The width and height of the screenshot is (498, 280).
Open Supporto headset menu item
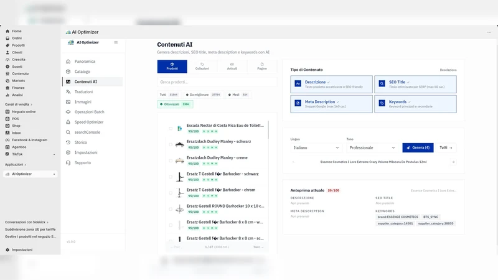click(x=83, y=162)
